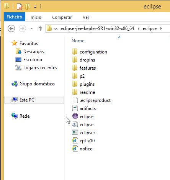The image size is (170, 180).
Task: Select the readme folder icon
Action: [75, 92]
